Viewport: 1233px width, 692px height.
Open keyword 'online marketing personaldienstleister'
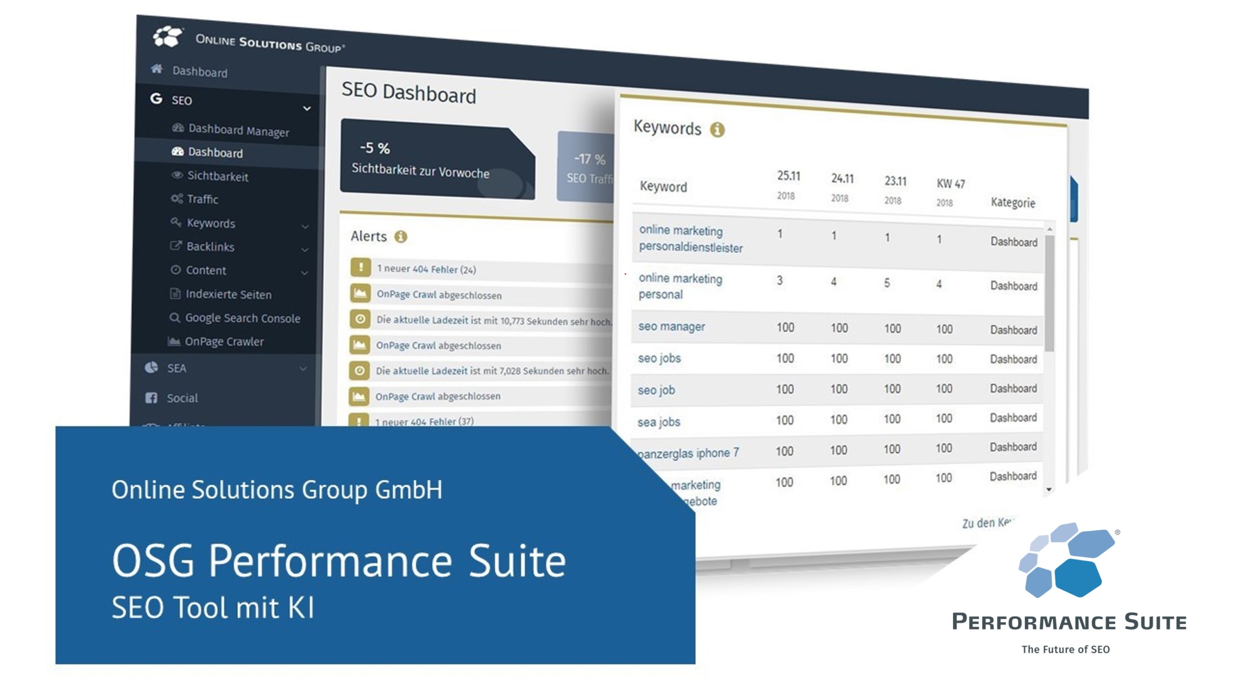coord(690,239)
